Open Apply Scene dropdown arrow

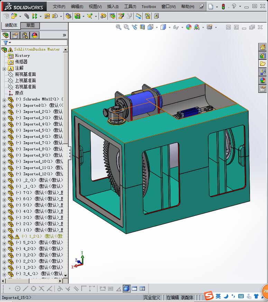tap(203, 28)
